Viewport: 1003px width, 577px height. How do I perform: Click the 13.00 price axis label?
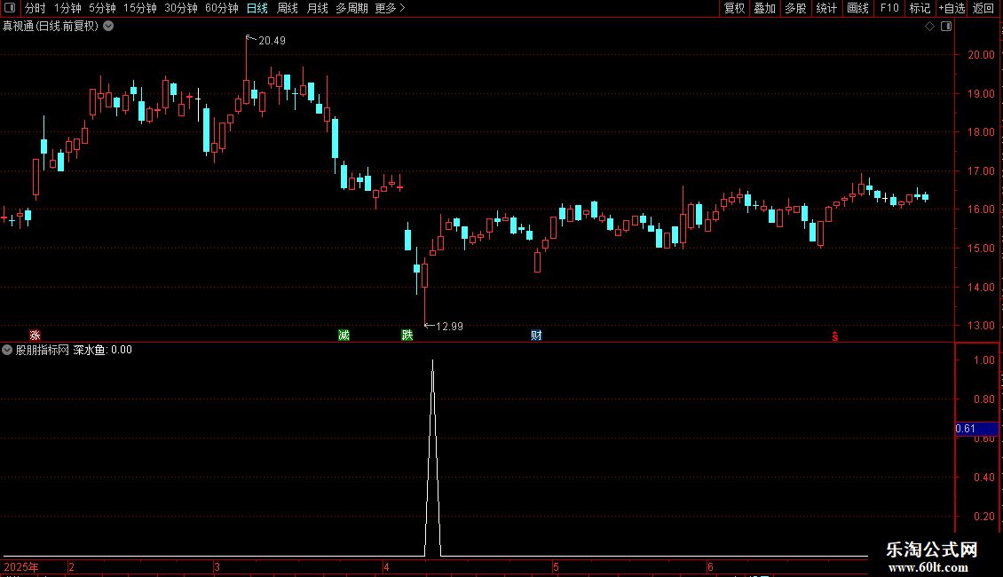[981, 326]
